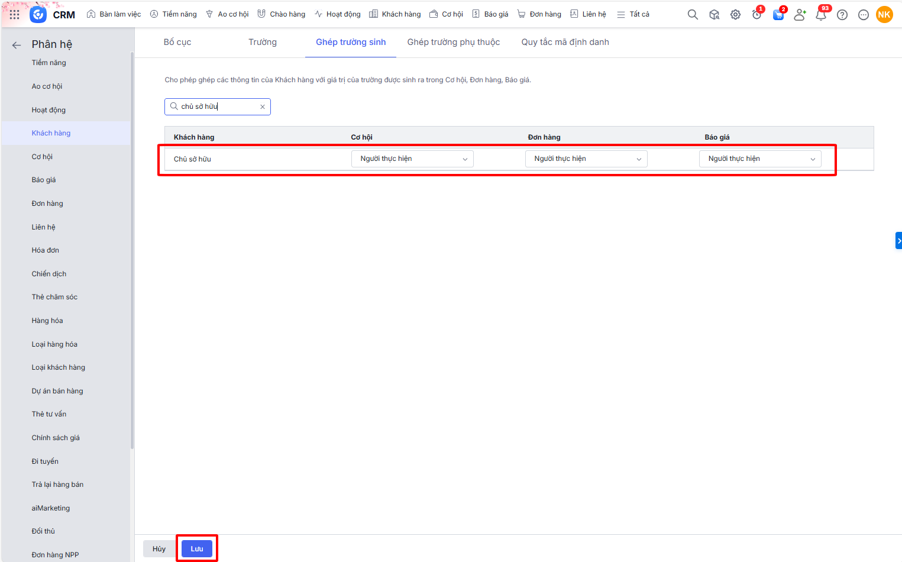Image resolution: width=902 pixels, height=562 pixels.
Task: Click the add user icon
Action: pyautogui.click(x=800, y=15)
